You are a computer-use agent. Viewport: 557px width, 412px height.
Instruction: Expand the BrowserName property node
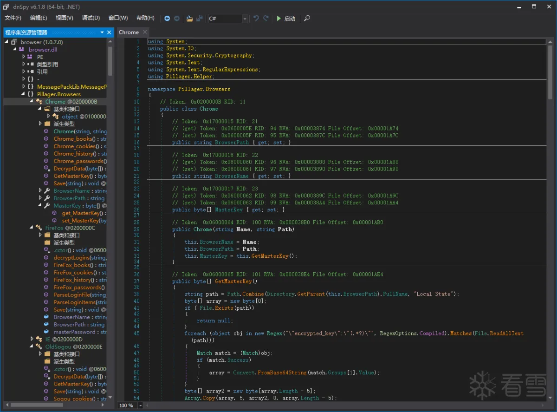41,191
